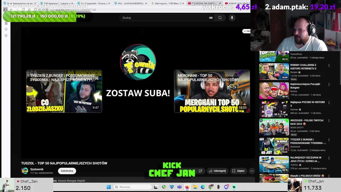Click the browser back arrow
The image size is (341, 192).
[11, 10]
